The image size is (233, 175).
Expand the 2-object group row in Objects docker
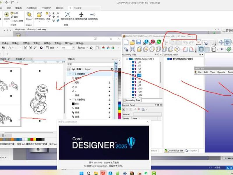[x=70, y=74]
